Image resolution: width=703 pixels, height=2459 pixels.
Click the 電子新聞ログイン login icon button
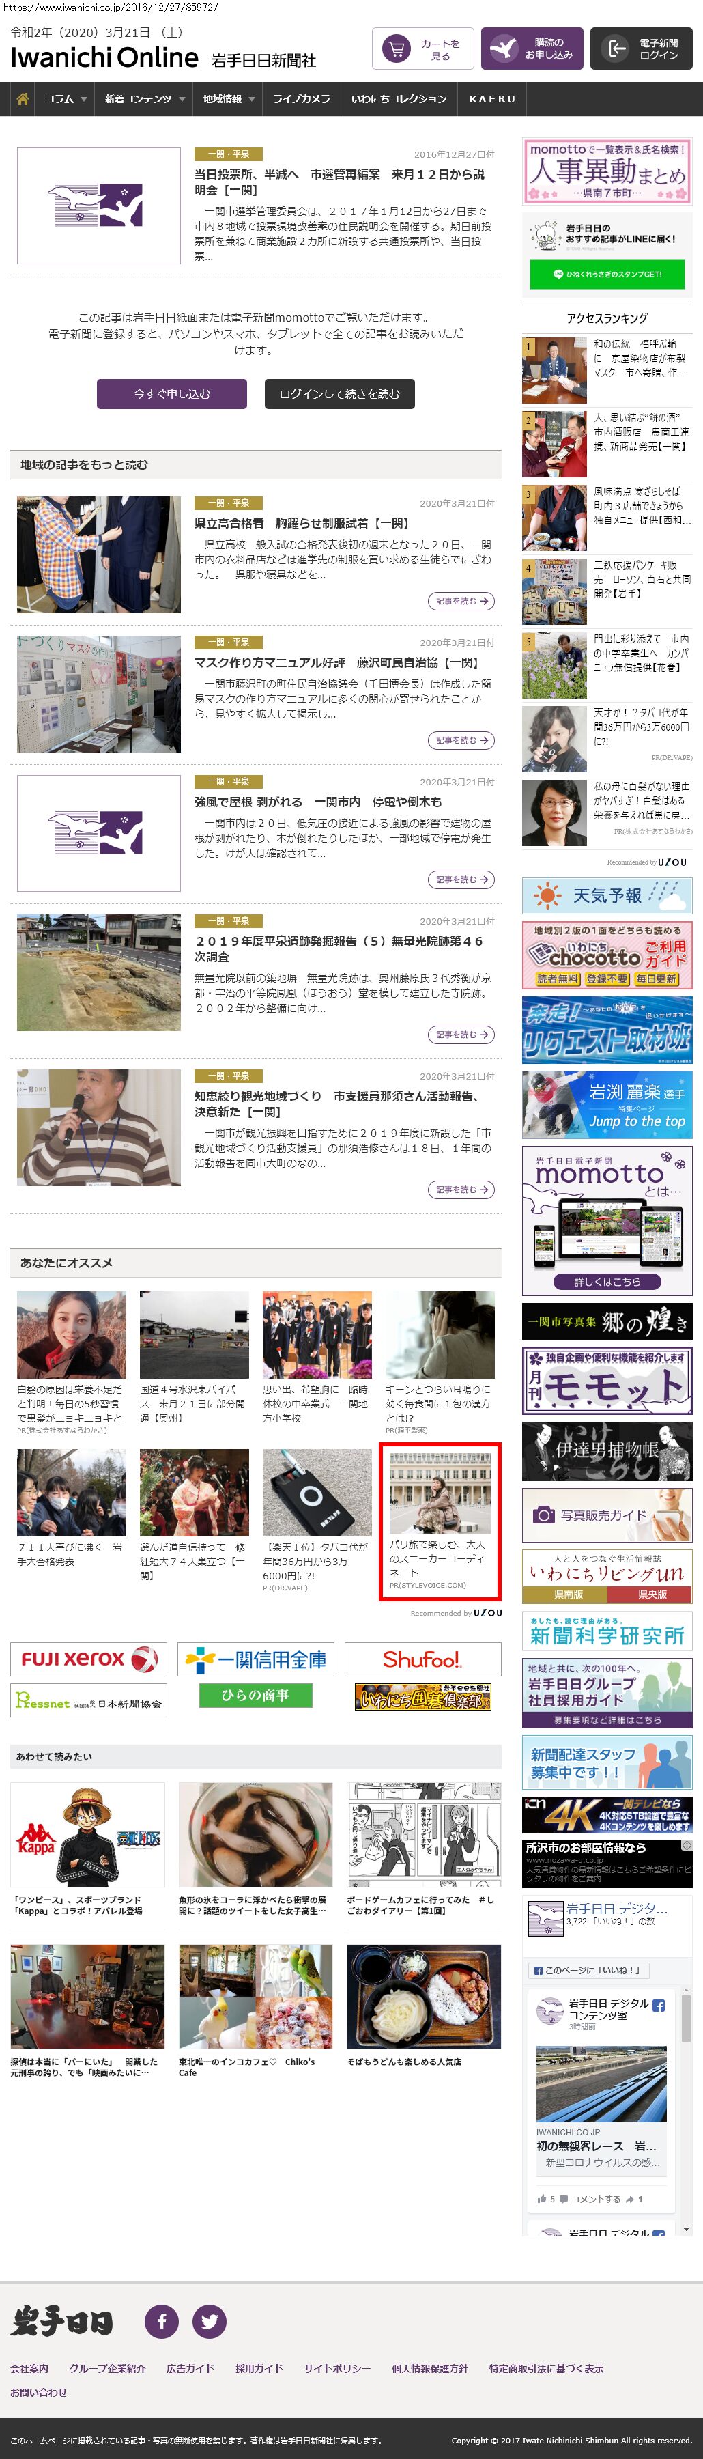[641, 48]
